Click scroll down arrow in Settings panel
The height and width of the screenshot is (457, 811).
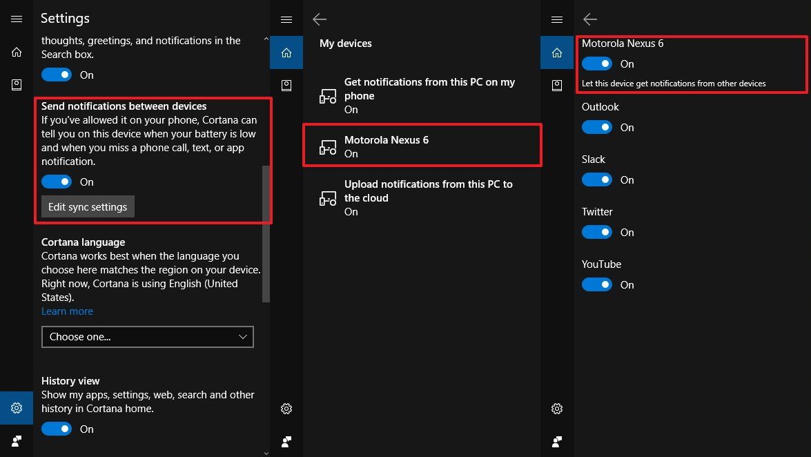coord(266,454)
